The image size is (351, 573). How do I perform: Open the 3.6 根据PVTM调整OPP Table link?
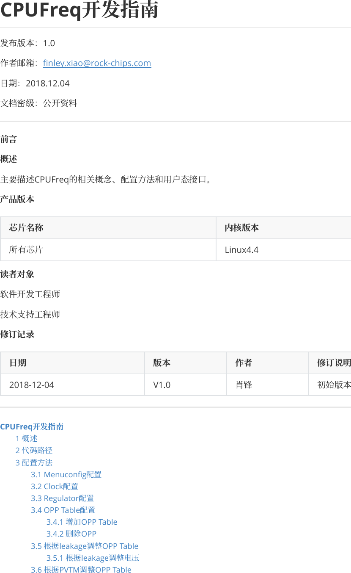point(81,570)
